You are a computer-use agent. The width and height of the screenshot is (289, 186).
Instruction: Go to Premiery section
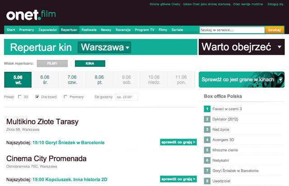[x=27, y=30]
